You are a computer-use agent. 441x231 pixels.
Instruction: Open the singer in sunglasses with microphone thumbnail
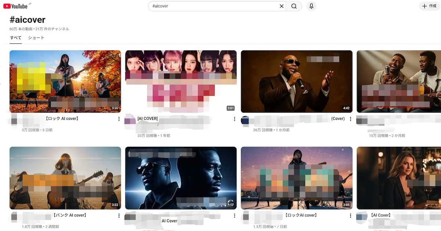(x=297, y=81)
